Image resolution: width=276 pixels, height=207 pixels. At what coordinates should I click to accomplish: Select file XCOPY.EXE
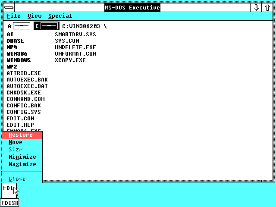click(x=70, y=60)
